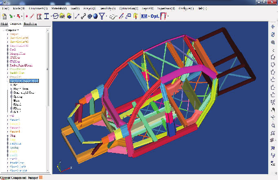Click the folder with printer icon
278x180 pixels.
click(x=62, y=16)
